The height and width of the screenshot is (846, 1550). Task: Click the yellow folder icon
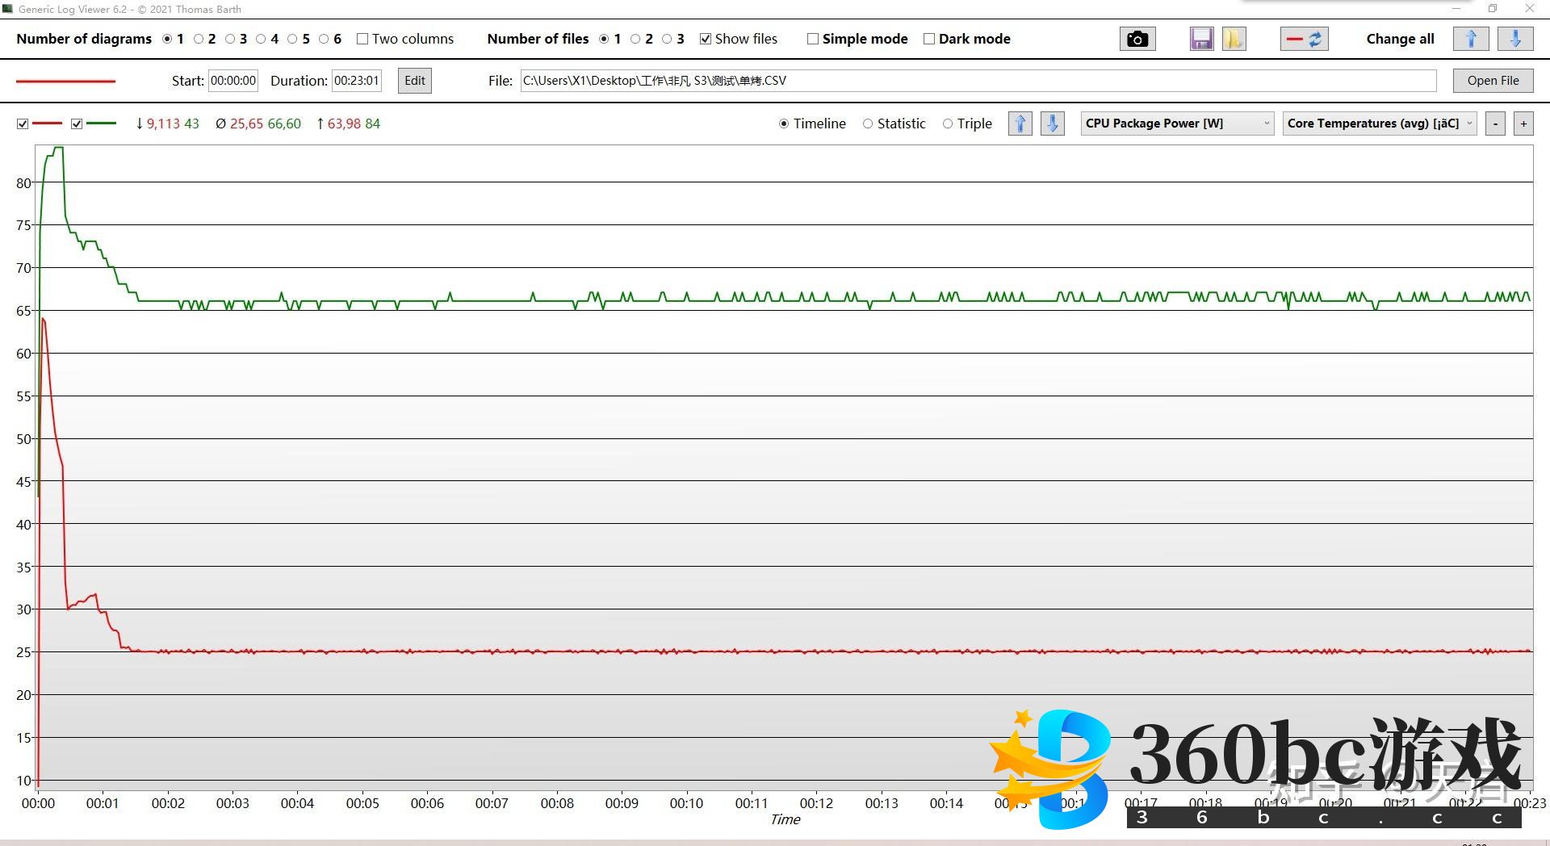click(1234, 39)
